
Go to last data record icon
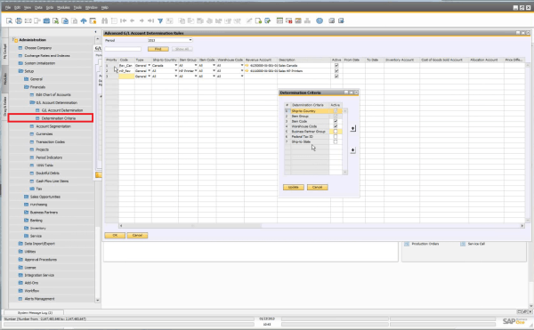150,20
